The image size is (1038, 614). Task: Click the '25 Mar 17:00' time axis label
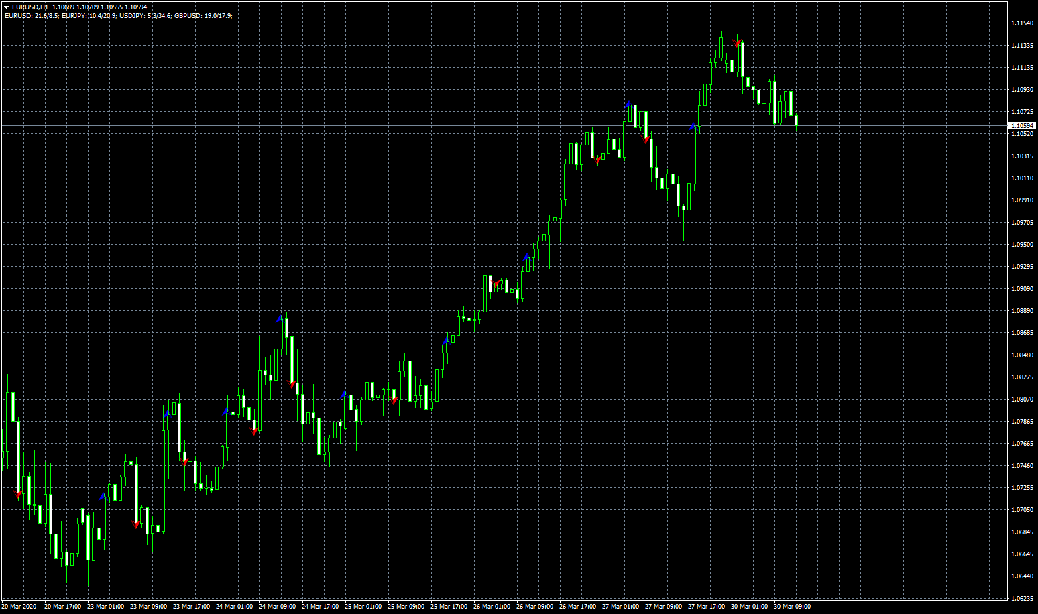pos(449,607)
